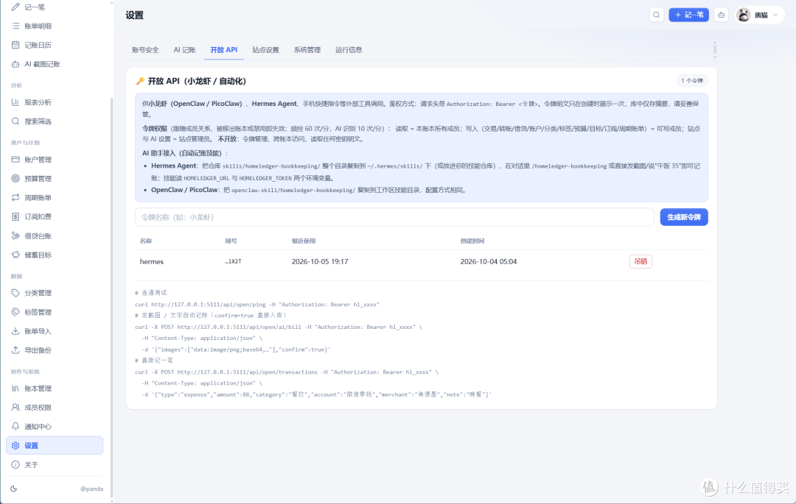Open 账单导入 import page

(55, 331)
